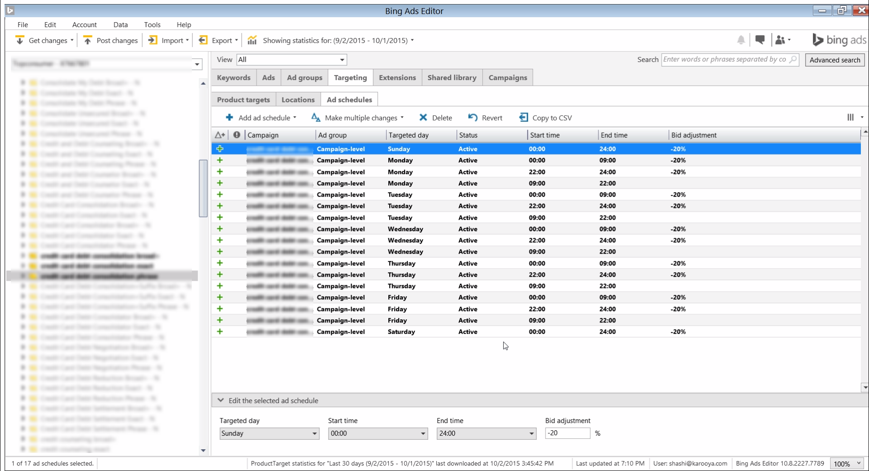Switch to the Keywords tab
Viewport: 869px width, 471px height.
tap(234, 77)
